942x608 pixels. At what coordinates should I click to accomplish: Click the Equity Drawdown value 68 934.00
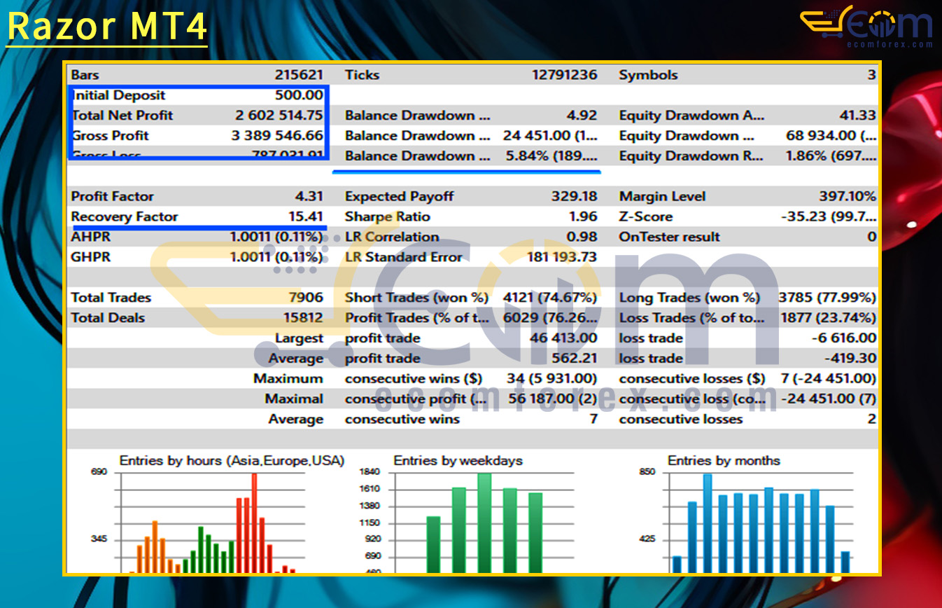pyautogui.click(x=832, y=136)
